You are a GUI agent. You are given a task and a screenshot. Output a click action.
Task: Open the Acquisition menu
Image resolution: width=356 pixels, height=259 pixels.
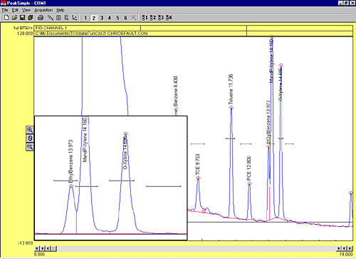43,10
